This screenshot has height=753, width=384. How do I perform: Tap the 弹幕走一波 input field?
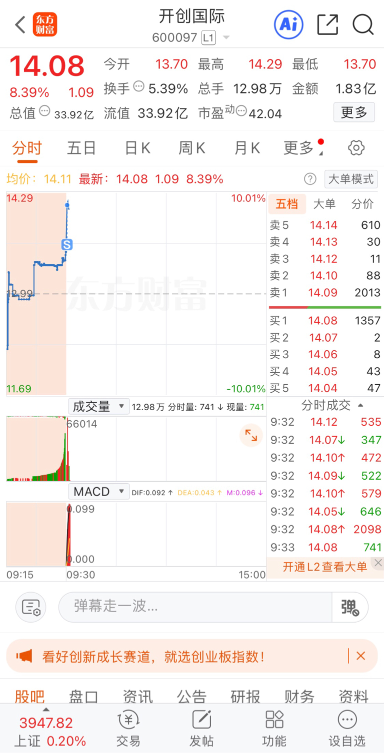click(x=195, y=607)
